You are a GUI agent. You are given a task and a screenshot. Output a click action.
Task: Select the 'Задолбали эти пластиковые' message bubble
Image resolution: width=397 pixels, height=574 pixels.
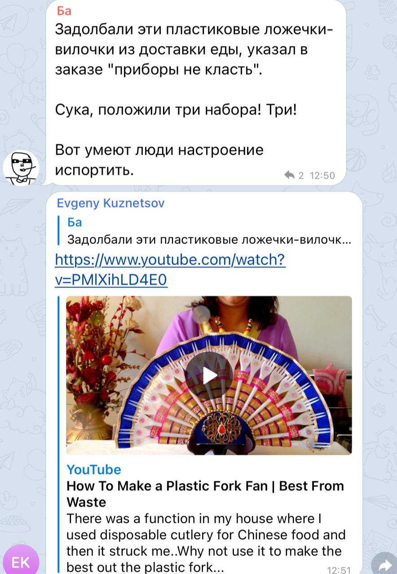click(x=196, y=93)
